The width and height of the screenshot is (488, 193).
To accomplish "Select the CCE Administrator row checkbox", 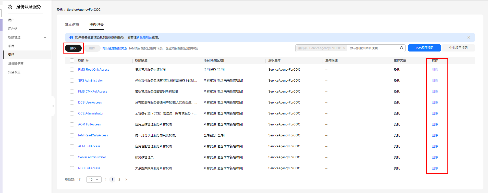I will pos(72,113).
